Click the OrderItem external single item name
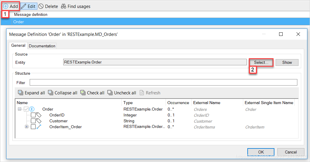 pyautogui.click(x=255, y=127)
